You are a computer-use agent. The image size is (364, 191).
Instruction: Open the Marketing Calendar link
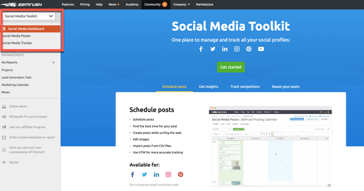pyautogui.click(x=15, y=85)
